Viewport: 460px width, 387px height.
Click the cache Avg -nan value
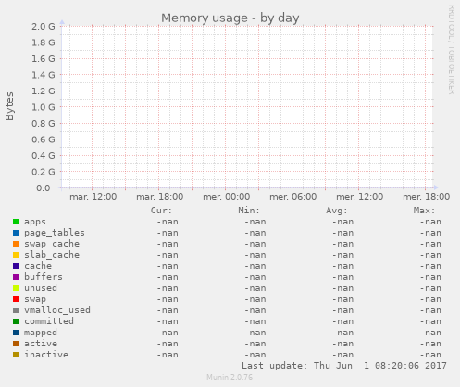tap(342, 266)
